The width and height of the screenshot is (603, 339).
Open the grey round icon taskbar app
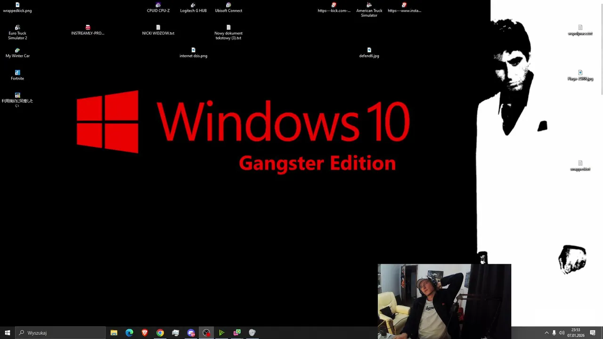pyautogui.click(x=252, y=333)
